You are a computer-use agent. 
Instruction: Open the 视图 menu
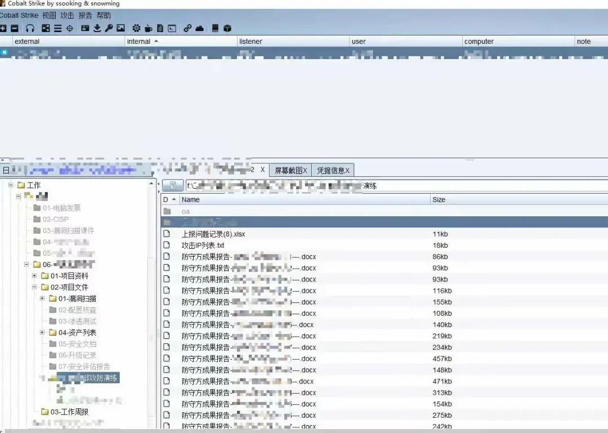click(x=49, y=16)
